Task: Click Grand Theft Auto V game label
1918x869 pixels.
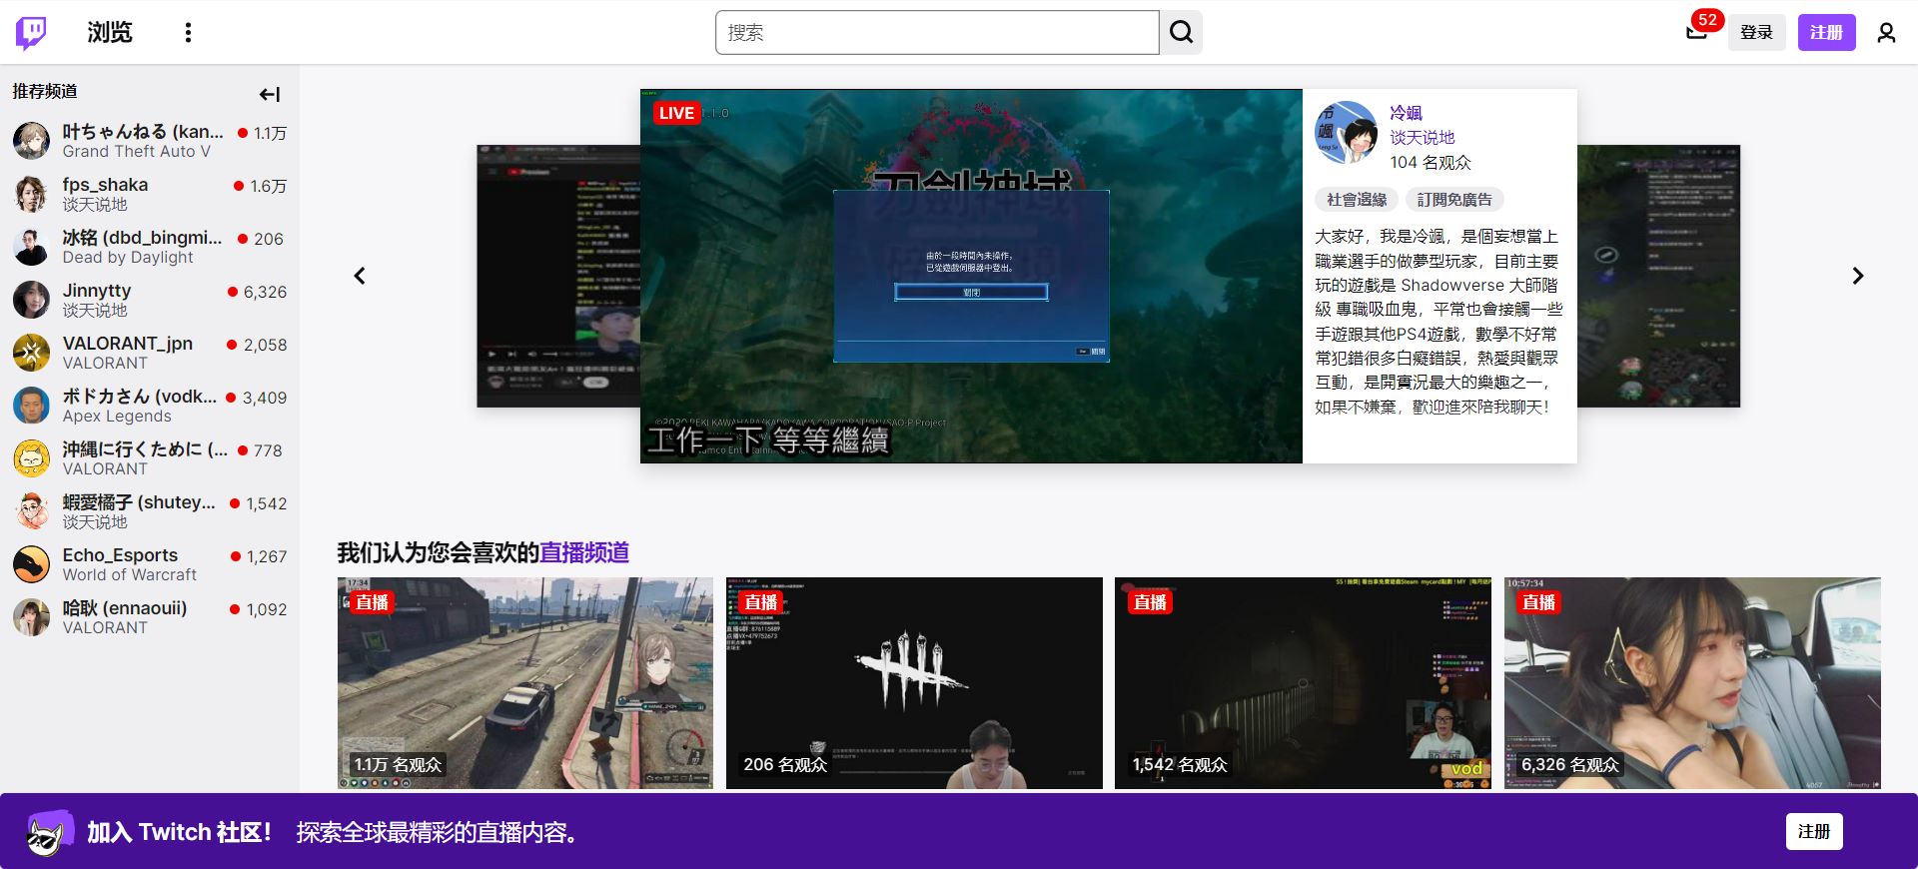Action: click(x=137, y=152)
